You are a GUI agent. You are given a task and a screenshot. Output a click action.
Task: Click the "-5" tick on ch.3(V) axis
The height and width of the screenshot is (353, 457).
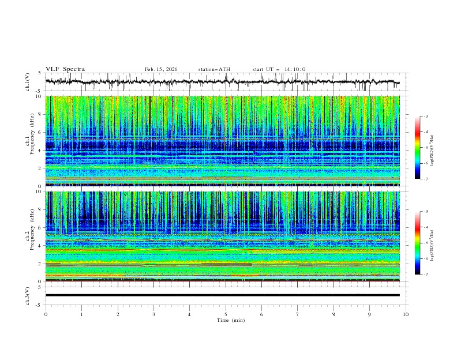click(x=39, y=305)
